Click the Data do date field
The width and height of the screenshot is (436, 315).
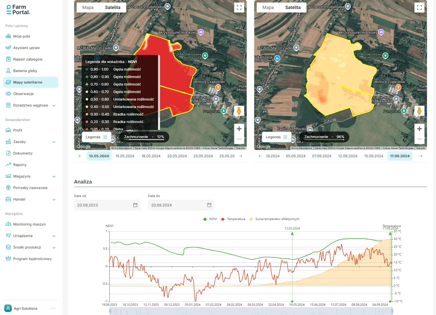181,205
